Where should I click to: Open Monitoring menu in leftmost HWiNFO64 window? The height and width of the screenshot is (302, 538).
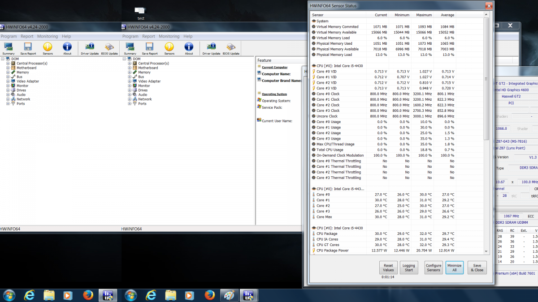tap(48, 36)
